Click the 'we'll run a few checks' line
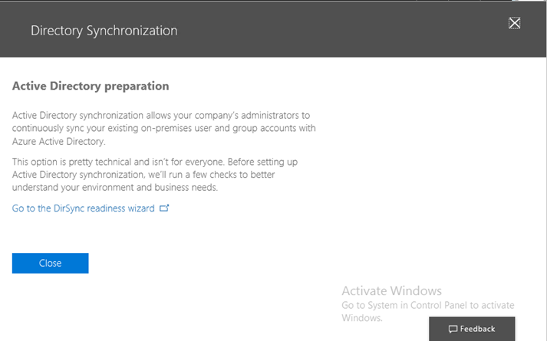Viewport: 547px width, 341px height. (143, 175)
